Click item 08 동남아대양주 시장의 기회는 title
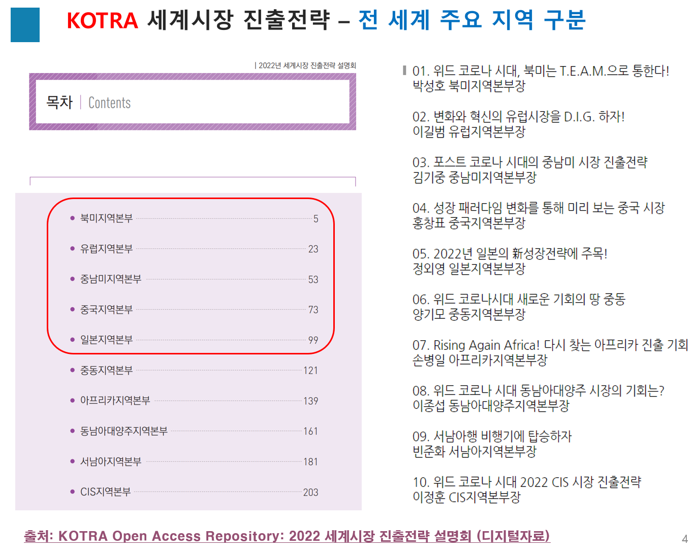The height and width of the screenshot is (554, 695). (x=539, y=391)
